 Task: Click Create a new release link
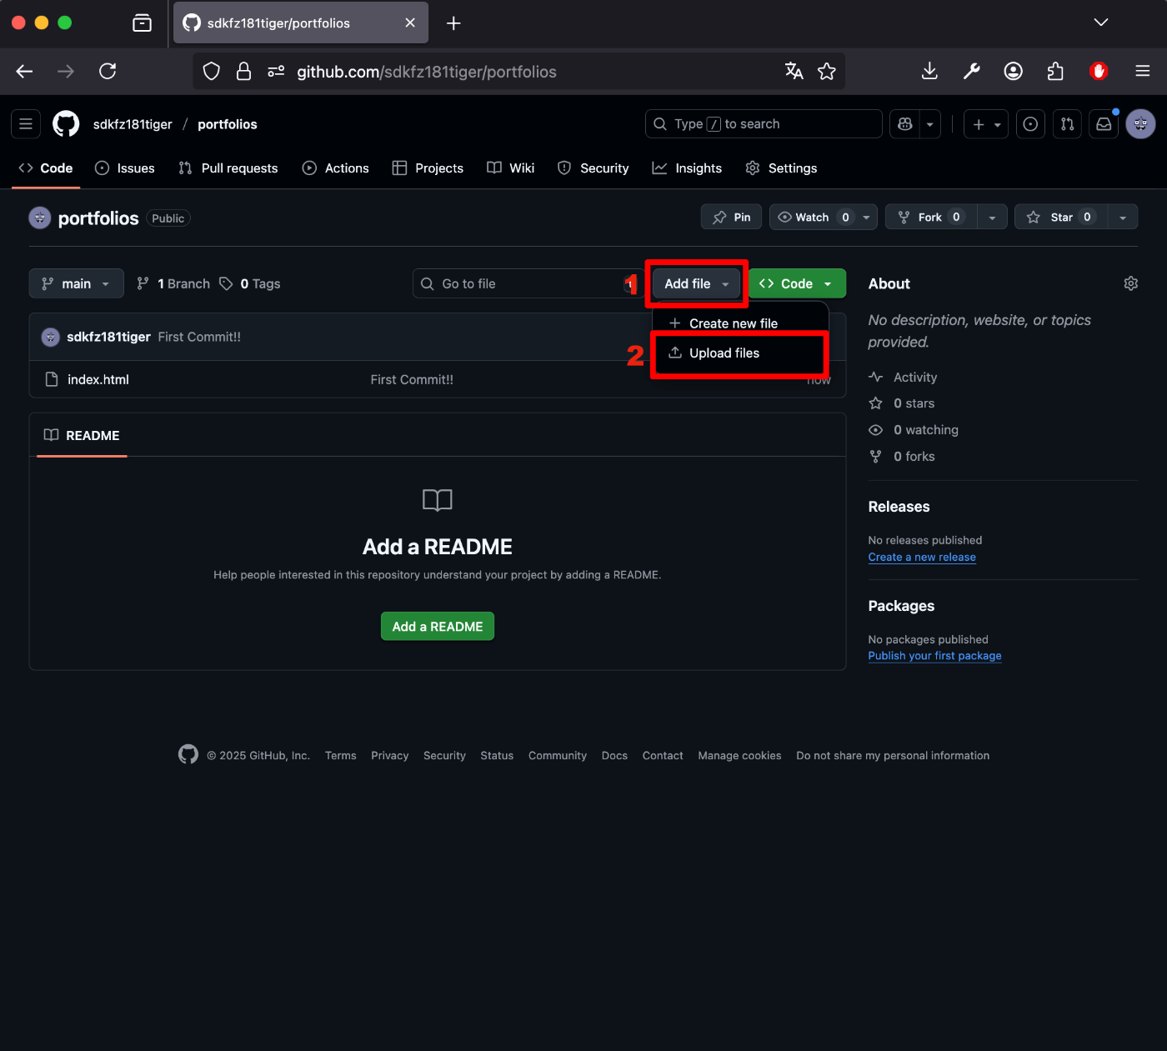(x=922, y=558)
